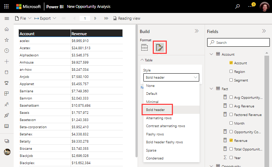Open the app launcher waffle icon
Screen dimensions: 272x167
click(6, 6)
